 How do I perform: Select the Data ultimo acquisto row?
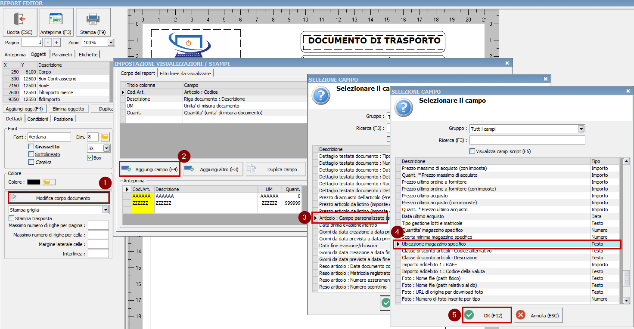coord(508,216)
